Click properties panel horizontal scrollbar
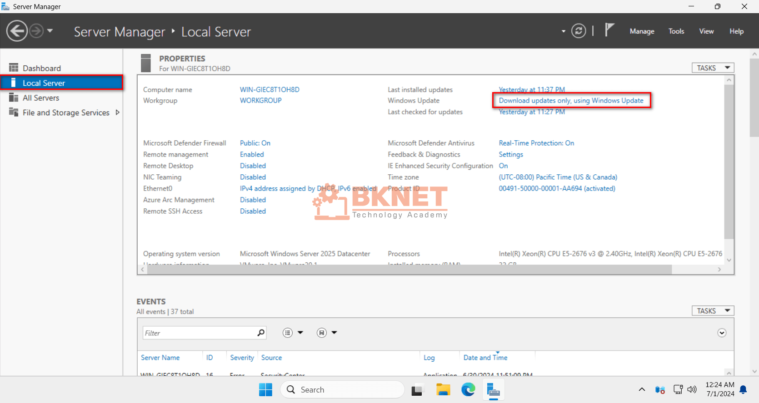The height and width of the screenshot is (403, 759). (409, 270)
